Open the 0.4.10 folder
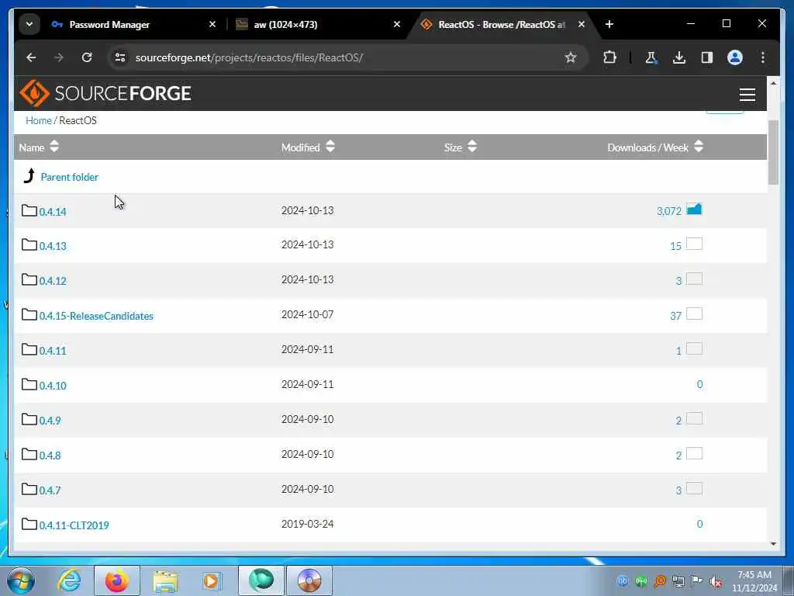The image size is (794, 596). click(53, 386)
